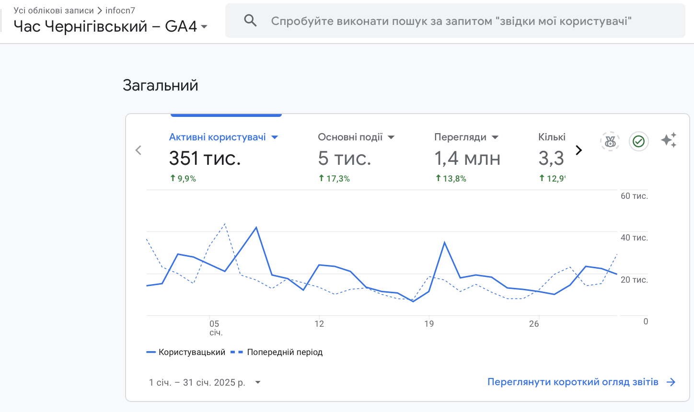Open the Основні події dropdown arrow

coord(391,137)
